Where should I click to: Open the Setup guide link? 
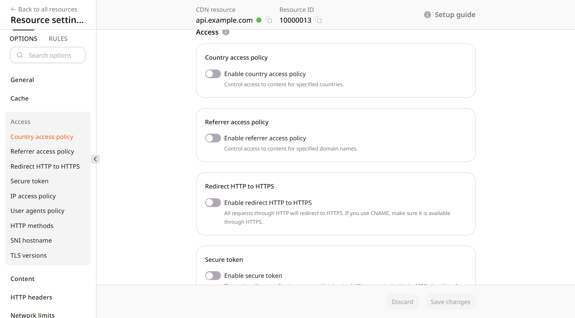point(455,15)
